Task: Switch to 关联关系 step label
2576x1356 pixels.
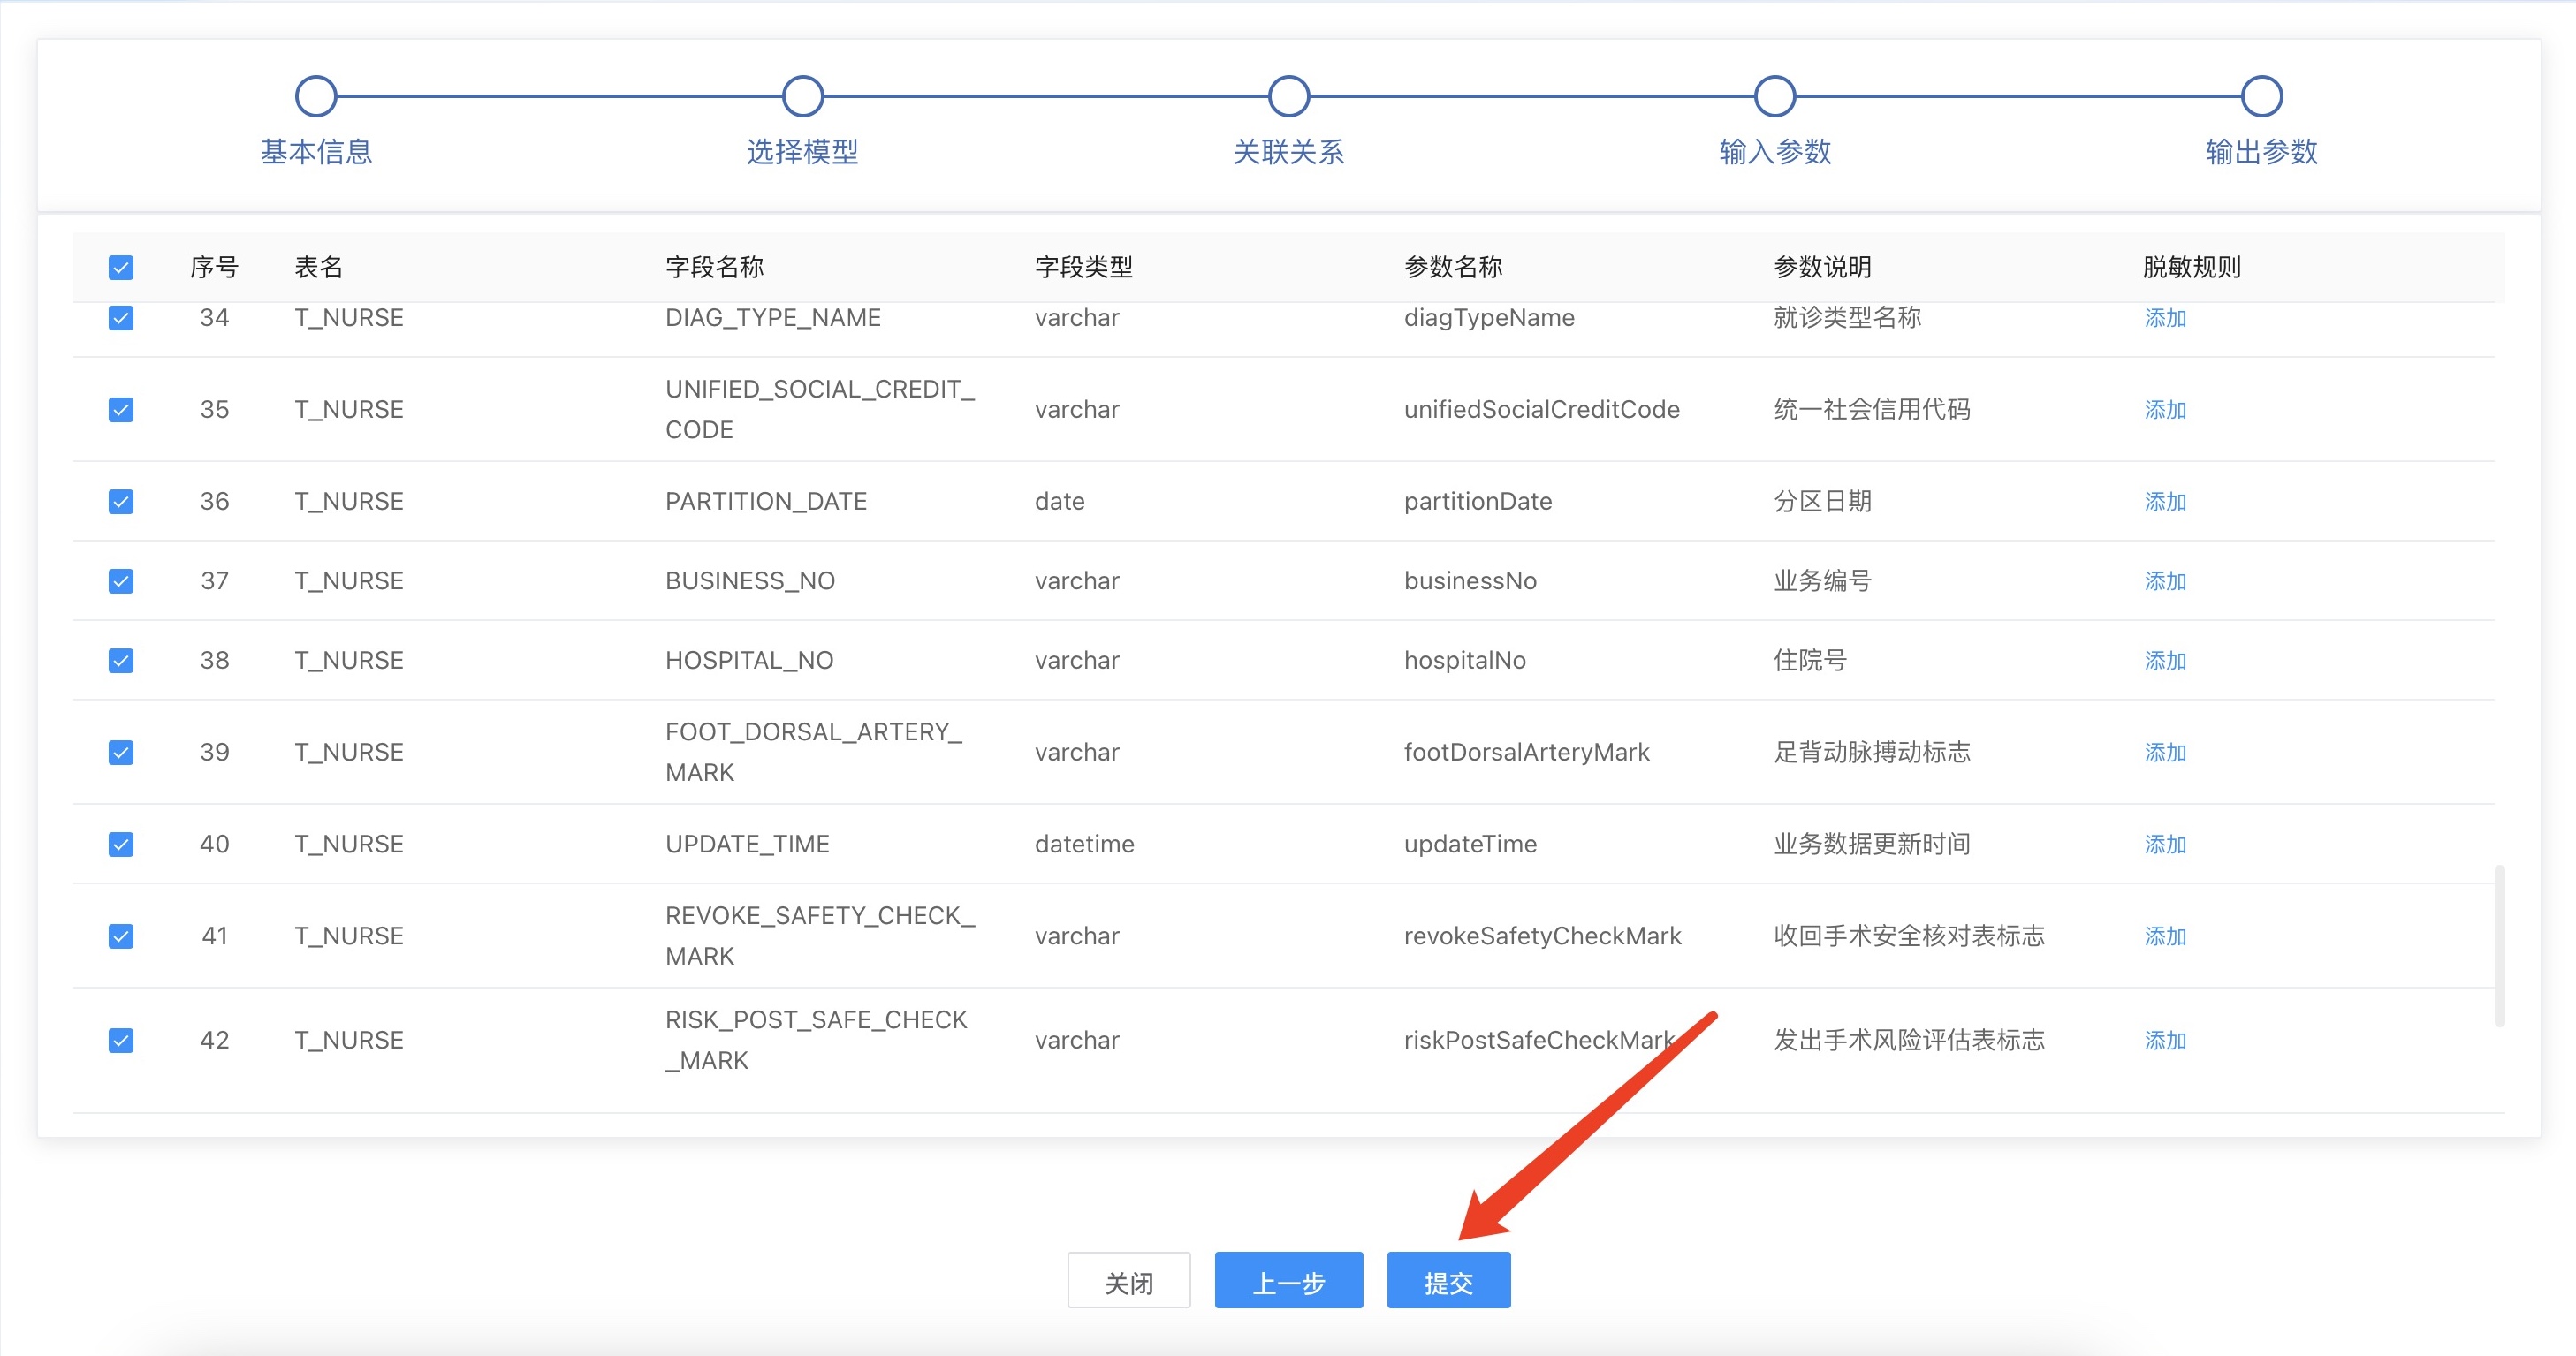Action: pyautogui.click(x=1288, y=152)
